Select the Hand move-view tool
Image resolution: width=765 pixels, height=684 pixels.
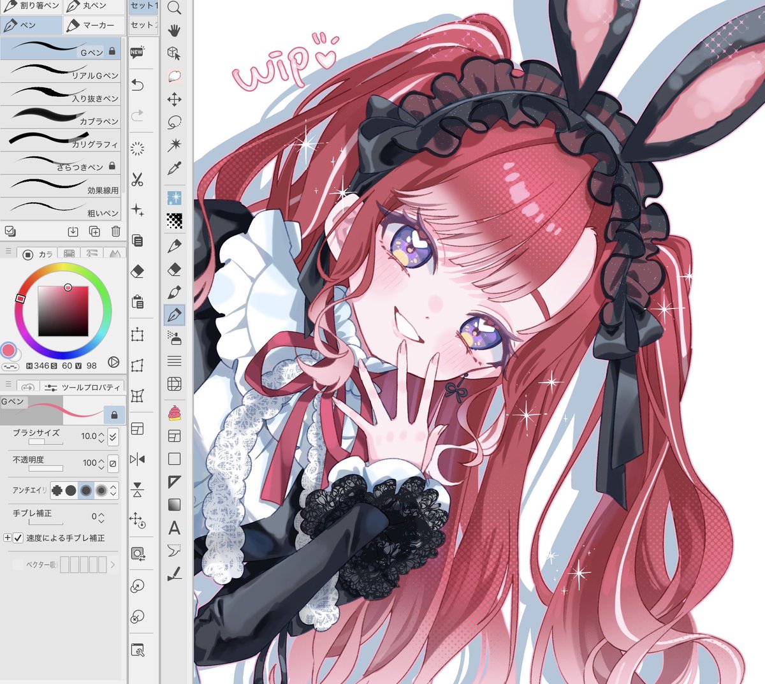coord(174,30)
